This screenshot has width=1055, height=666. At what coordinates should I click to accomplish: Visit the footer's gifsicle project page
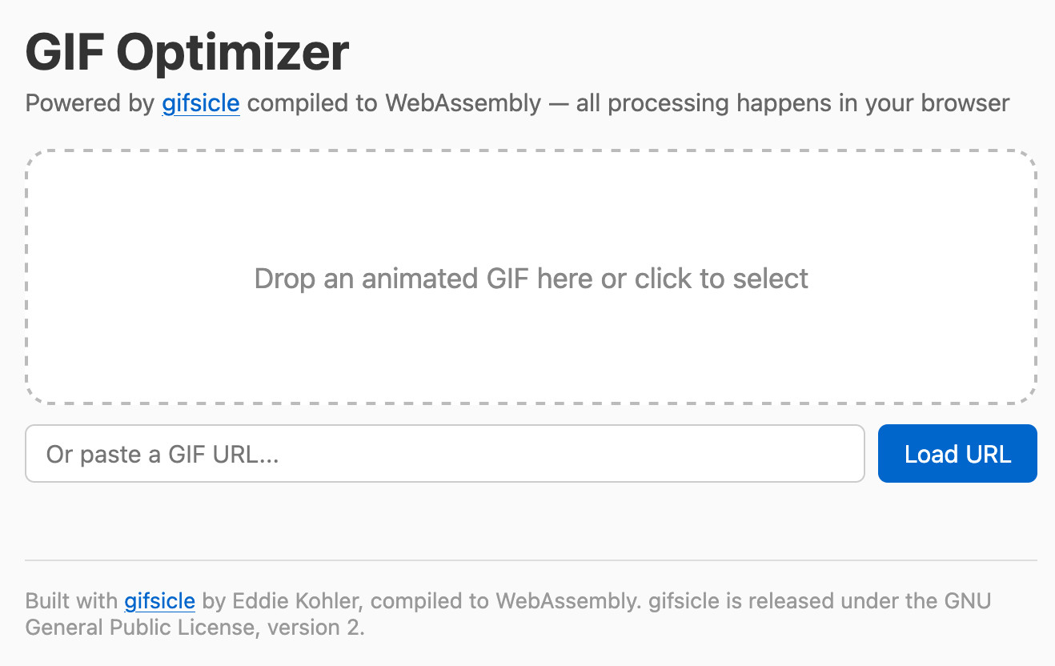click(x=159, y=600)
